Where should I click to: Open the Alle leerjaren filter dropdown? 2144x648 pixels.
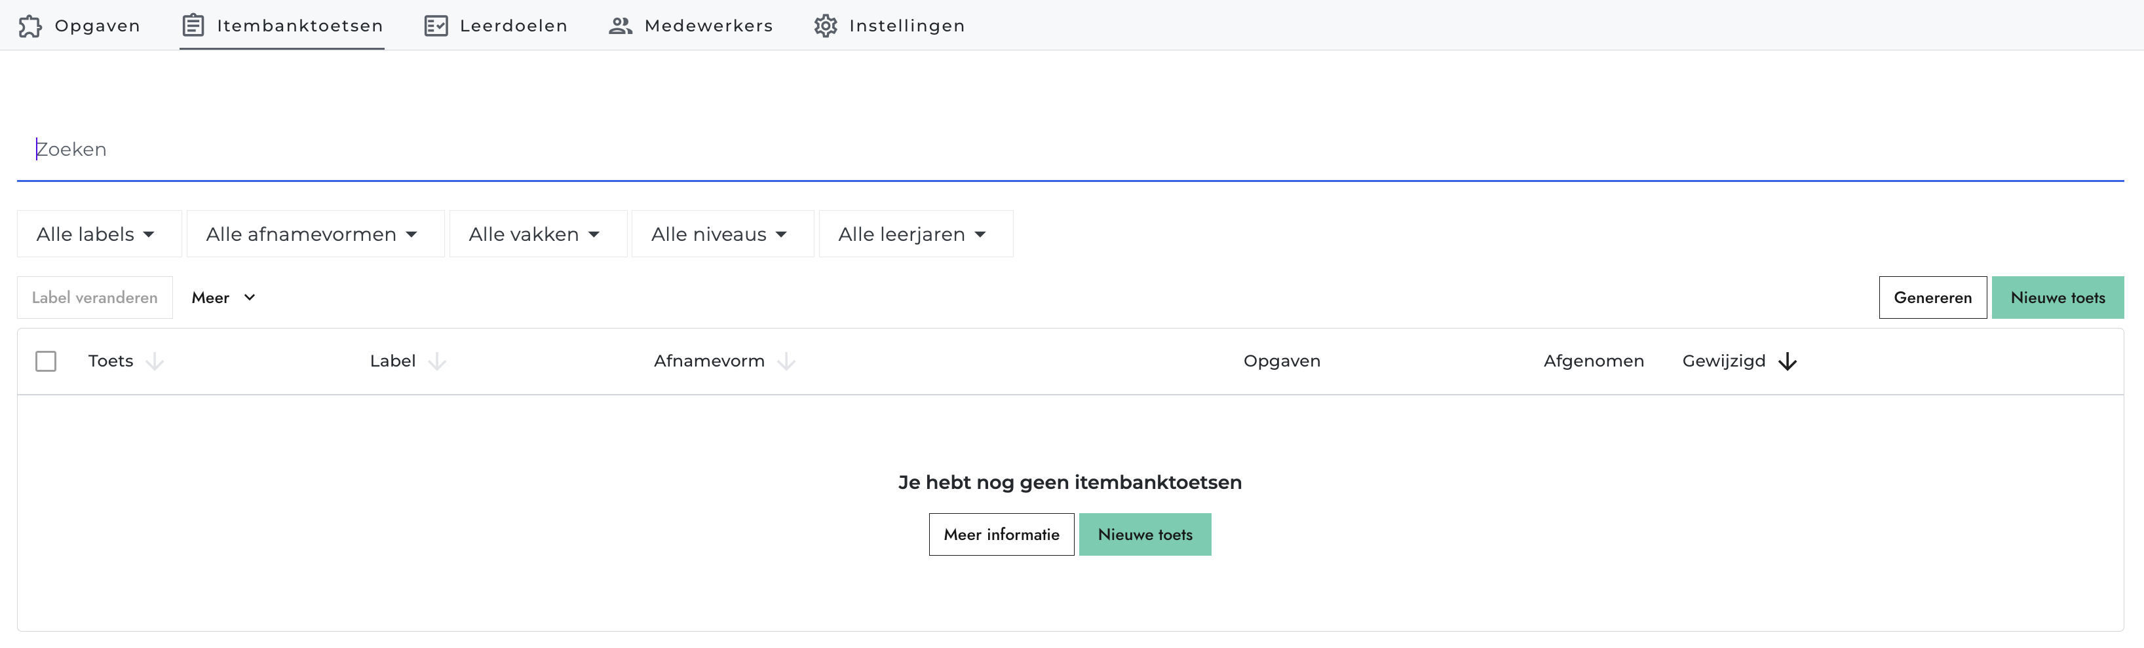pyautogui.click(x=915, y=234)
